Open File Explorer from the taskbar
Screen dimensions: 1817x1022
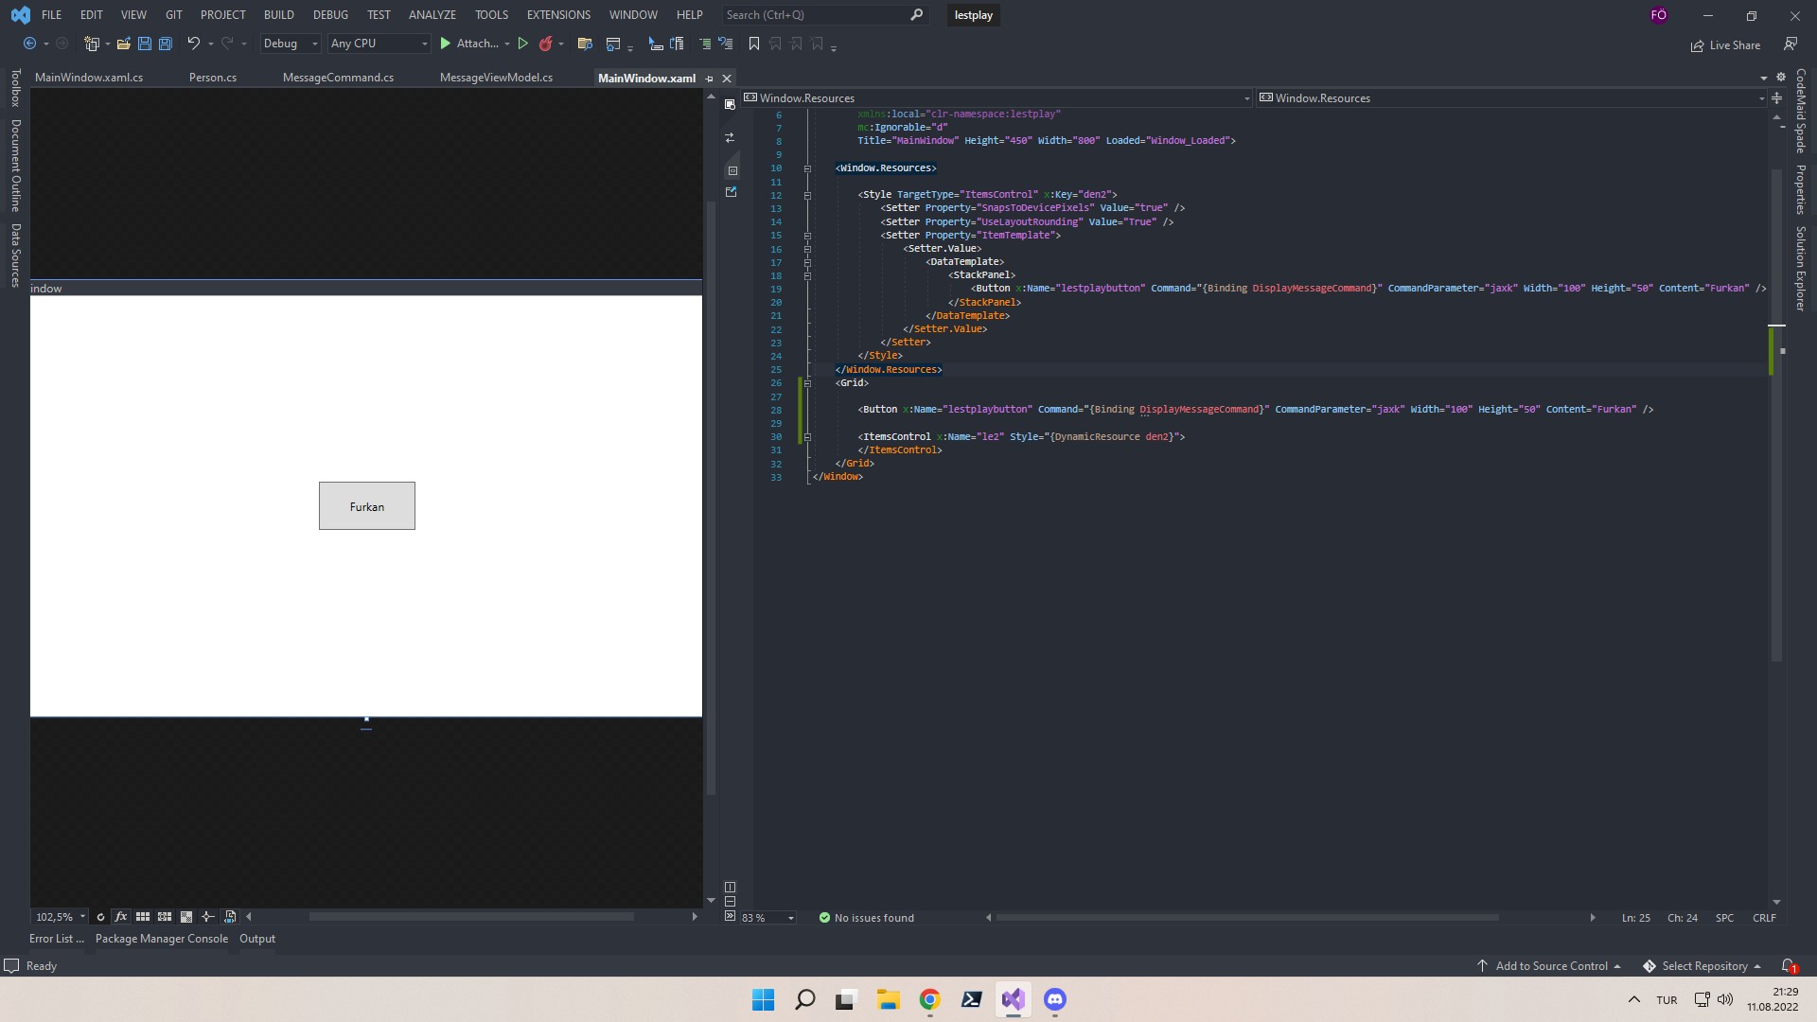pyautogui.click(x=888, y=999)
